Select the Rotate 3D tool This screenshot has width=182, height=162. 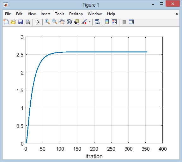[69, 22]
